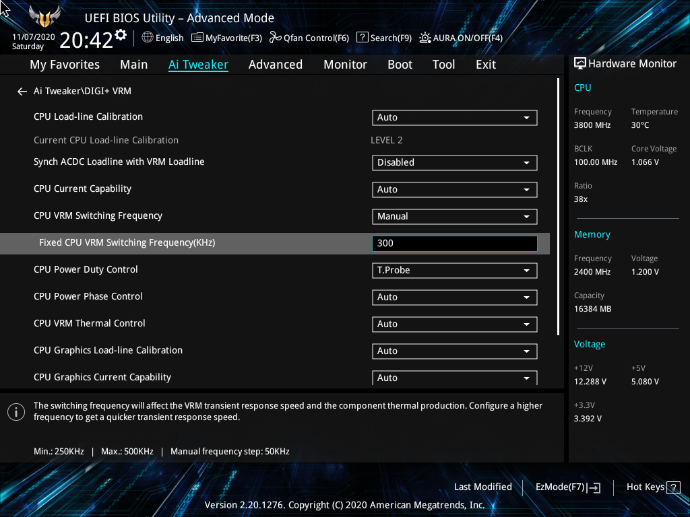Click the Hot Keys question mark icon
The width and height of the screenshot is (690, 517).
tap(673, 487)
